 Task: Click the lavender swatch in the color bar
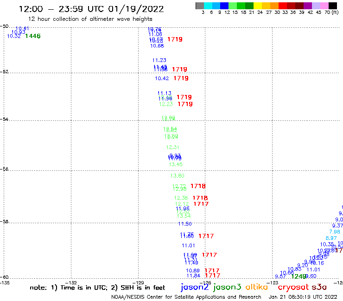(x=316, y=6)
